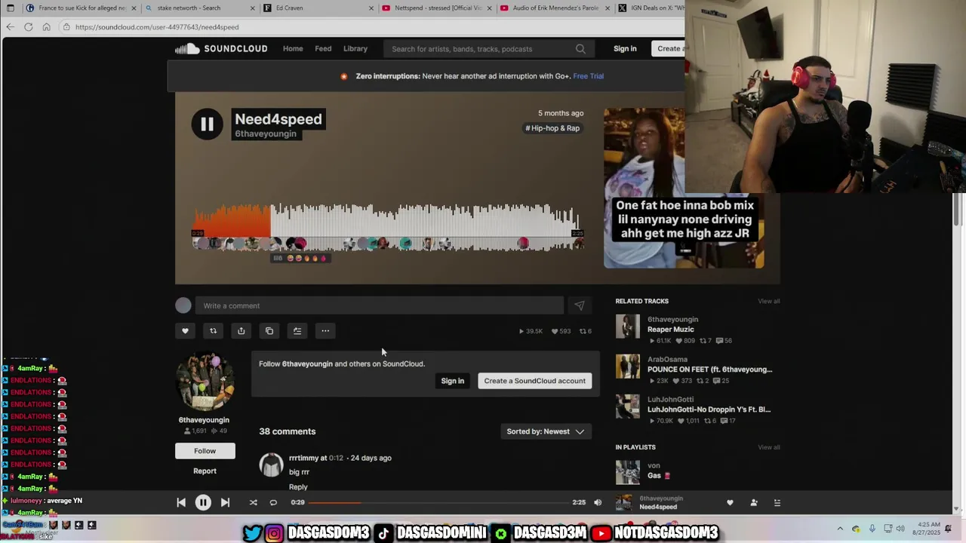Click Create a SoundCloud account button
This screenshot has width=966, height=543.
(535, 381)
